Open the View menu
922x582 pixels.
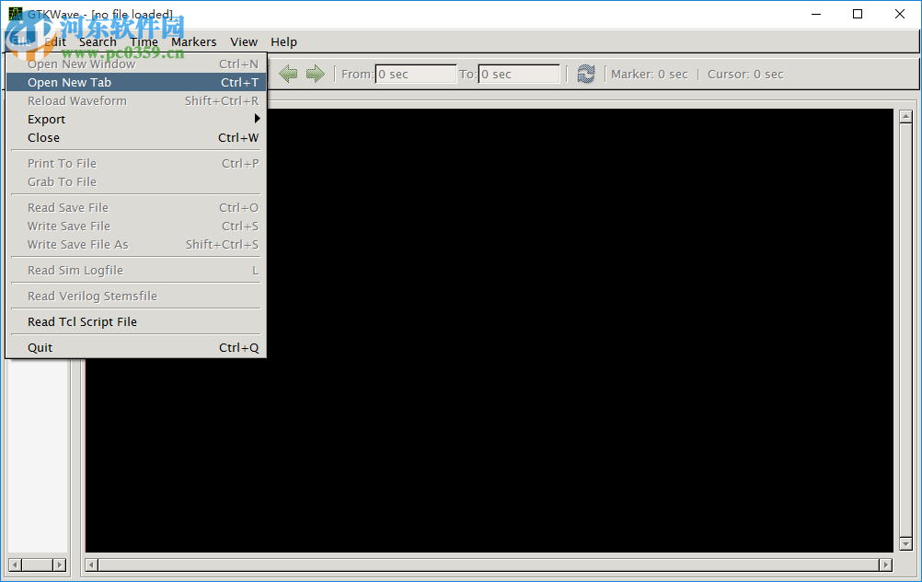click(244, 41)
